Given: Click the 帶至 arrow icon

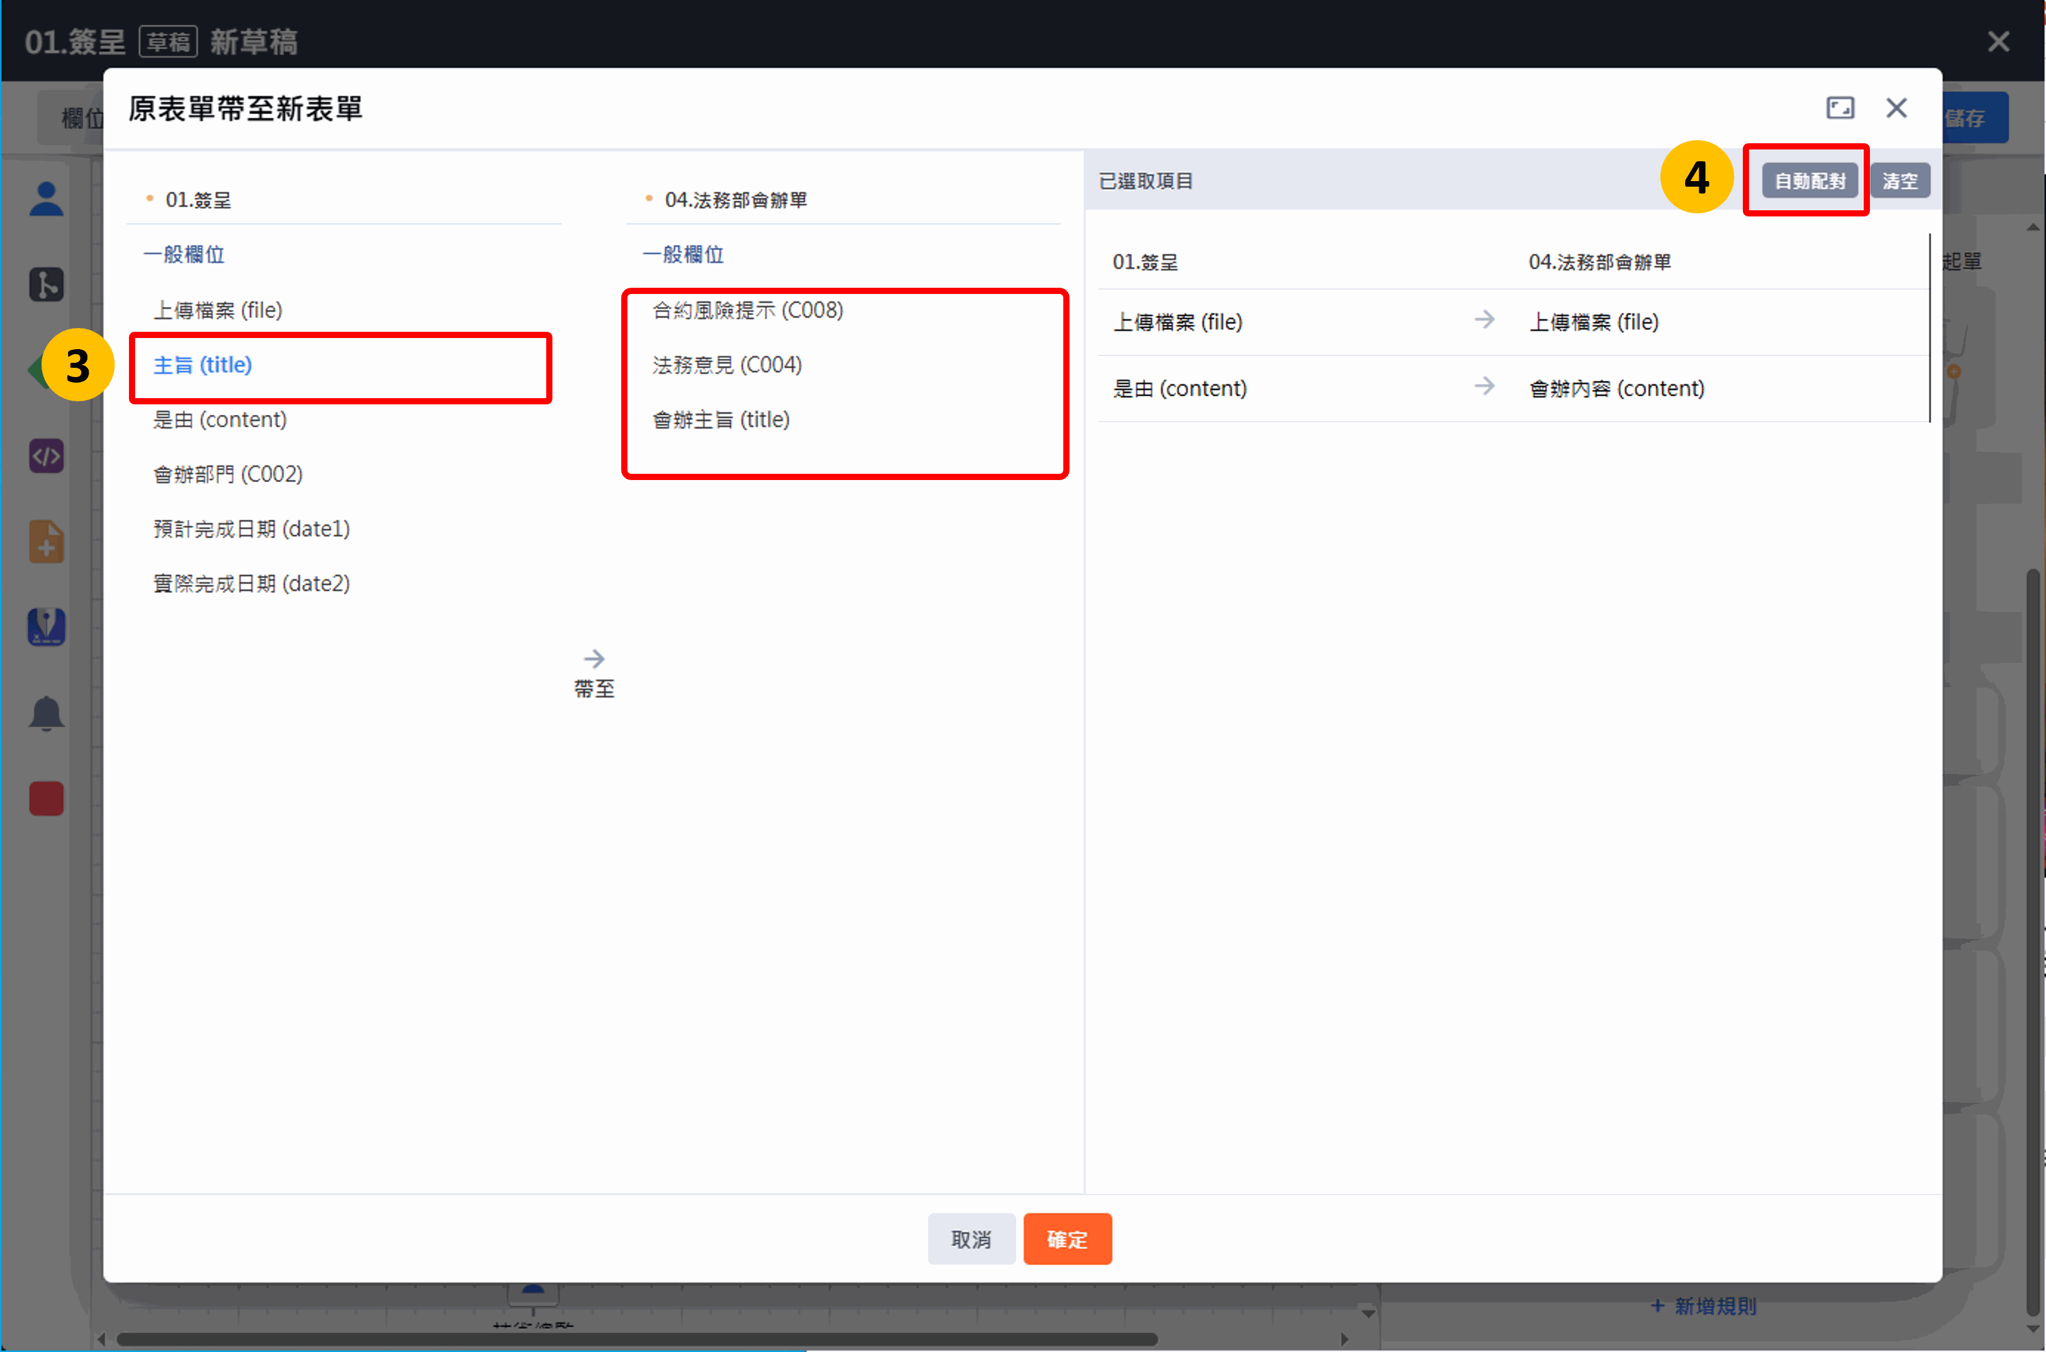Looking at the screenshot, I should [594, 660].
